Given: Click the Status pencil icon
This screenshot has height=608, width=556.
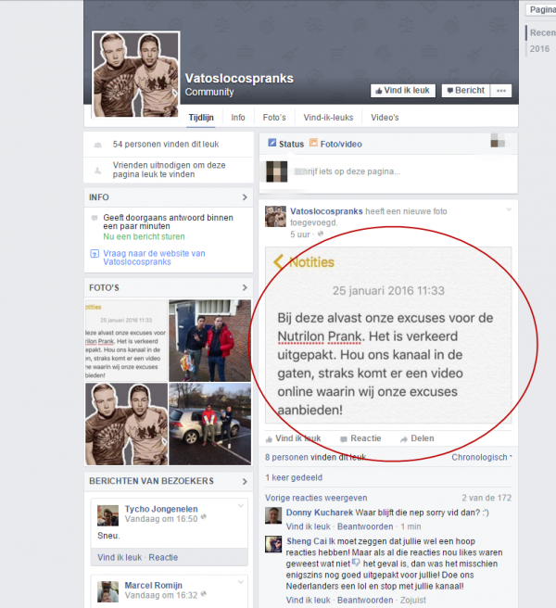Looking at the screenshot, I should click(x=272, y=143).
